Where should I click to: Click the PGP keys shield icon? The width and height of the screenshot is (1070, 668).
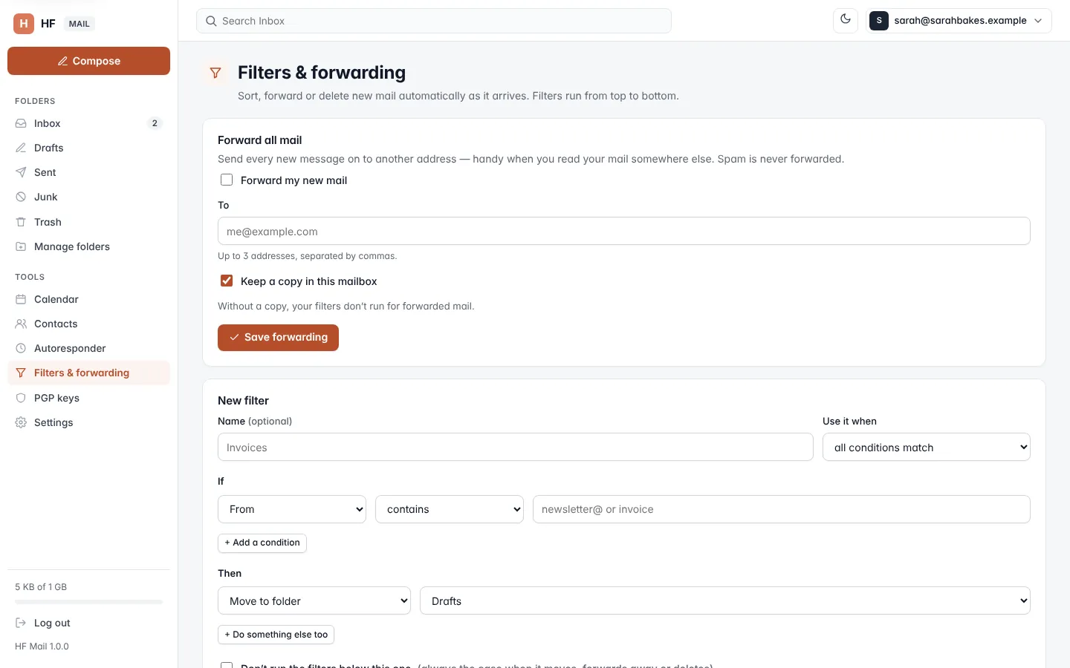pos(21,398)
